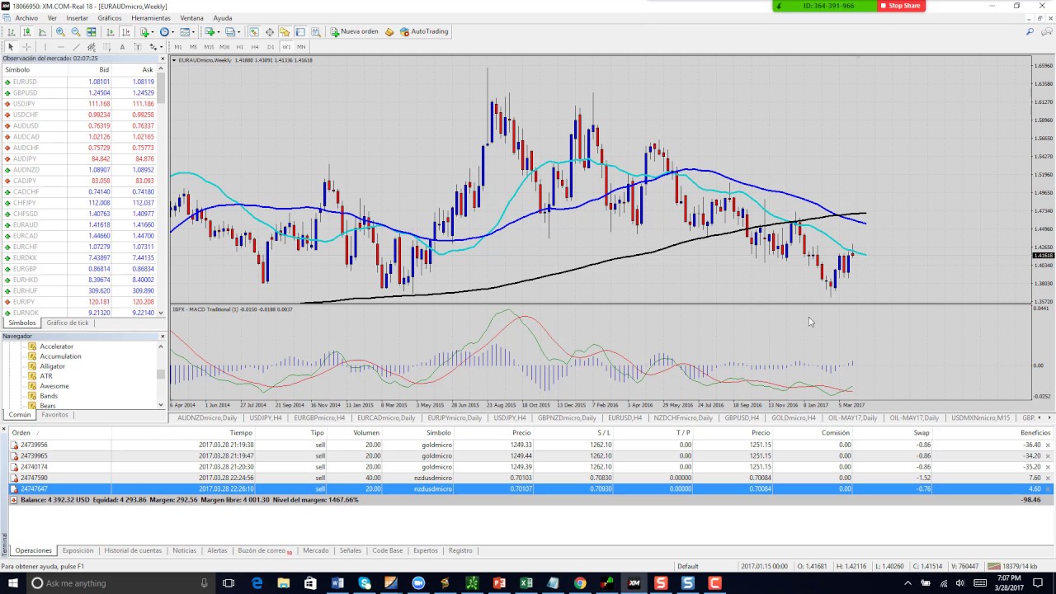Open the Strategy Tester toolbar icon
The image size is (1056, 594).
[x=316, y=31]
